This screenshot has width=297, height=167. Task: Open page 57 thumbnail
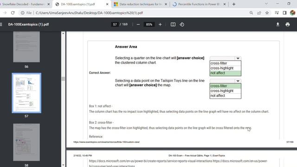pyautogui.click(x=26, y=93)
